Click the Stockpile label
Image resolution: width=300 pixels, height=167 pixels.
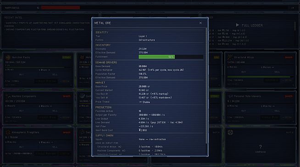(x=100, y=49)
